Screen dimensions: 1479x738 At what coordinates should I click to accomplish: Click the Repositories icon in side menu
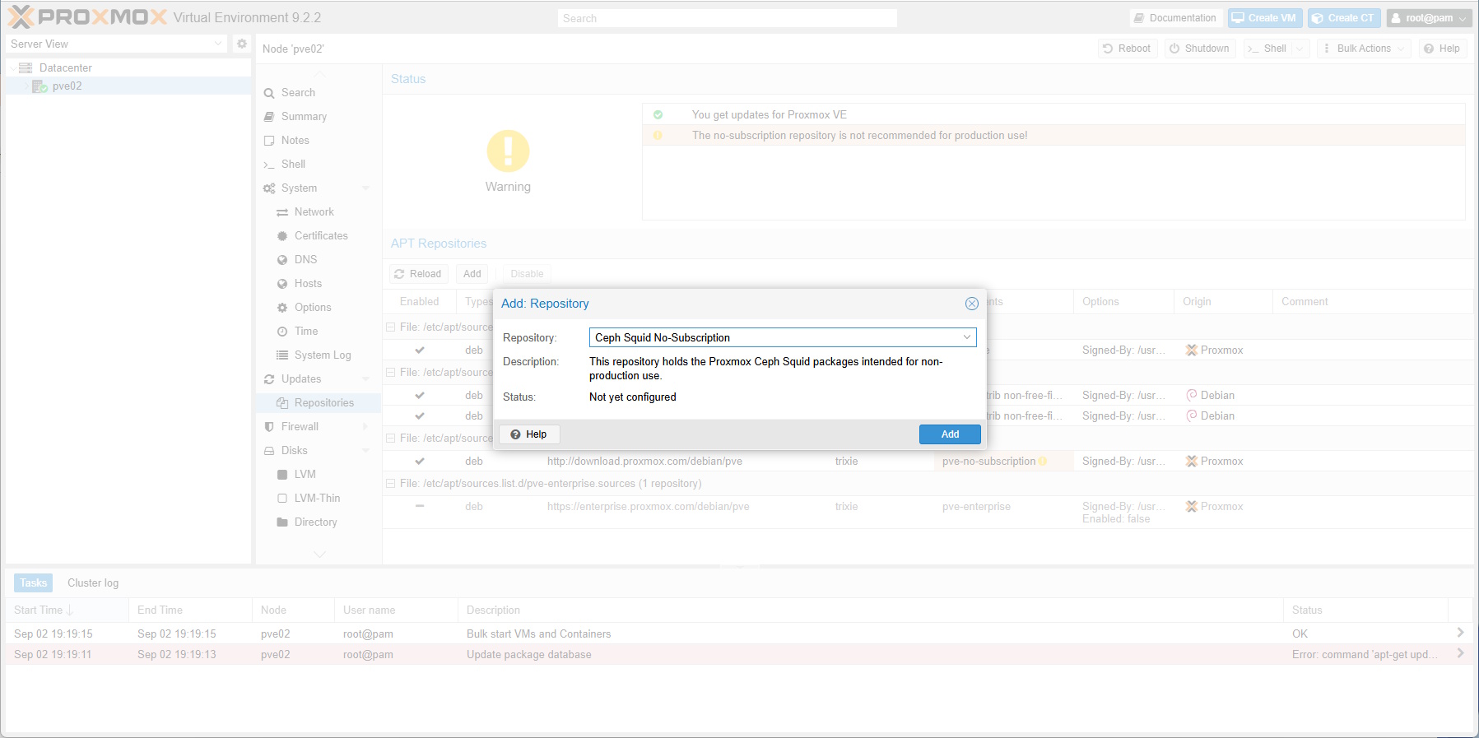(282, 403)
